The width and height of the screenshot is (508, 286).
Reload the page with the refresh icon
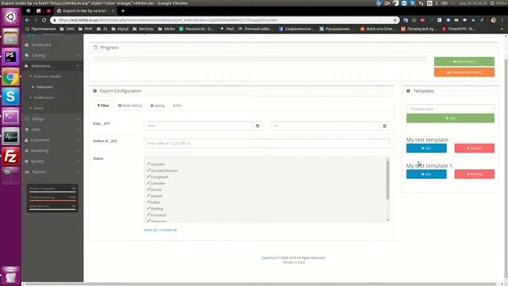[44, 20]
